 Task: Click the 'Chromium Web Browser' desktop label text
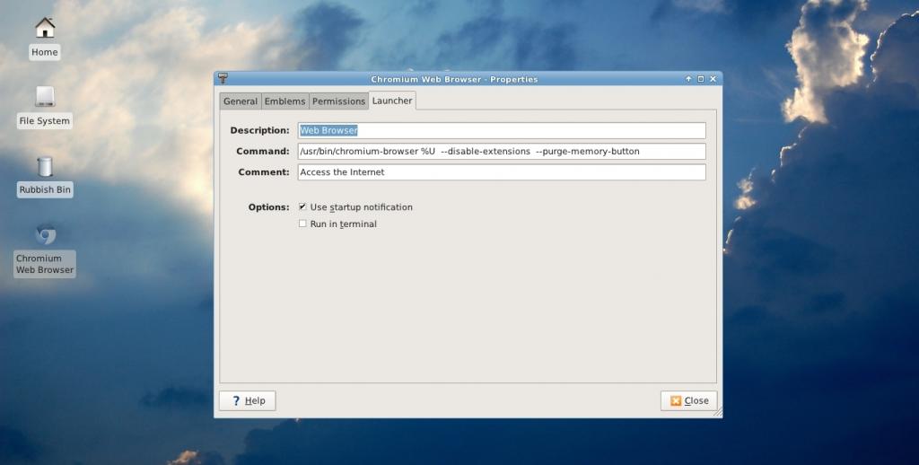[45, 264]
